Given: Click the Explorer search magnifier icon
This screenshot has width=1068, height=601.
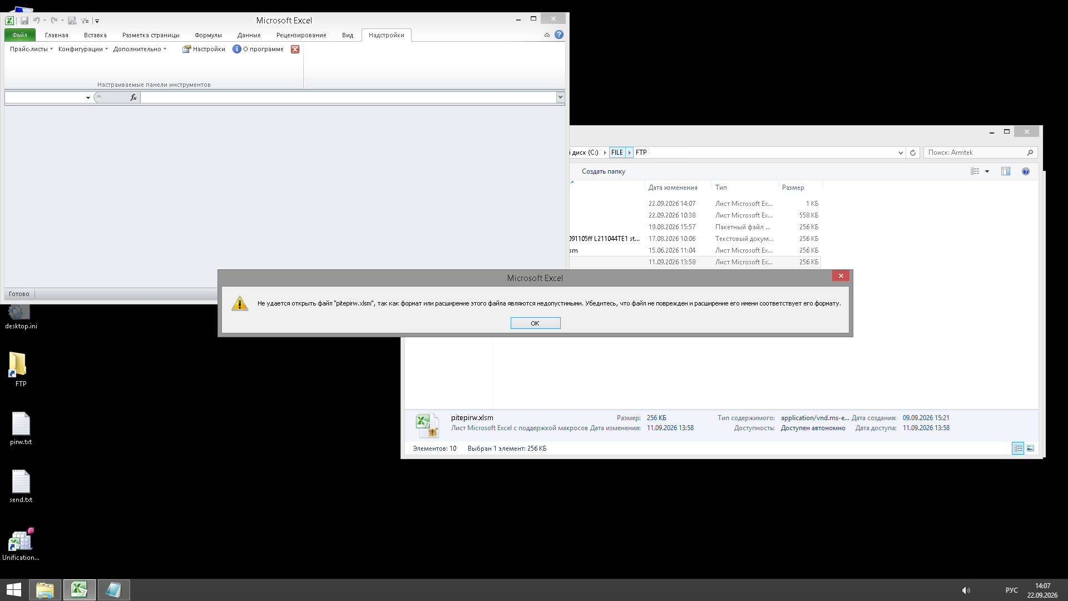Looking at the screenshot, I should point(1030,152).
